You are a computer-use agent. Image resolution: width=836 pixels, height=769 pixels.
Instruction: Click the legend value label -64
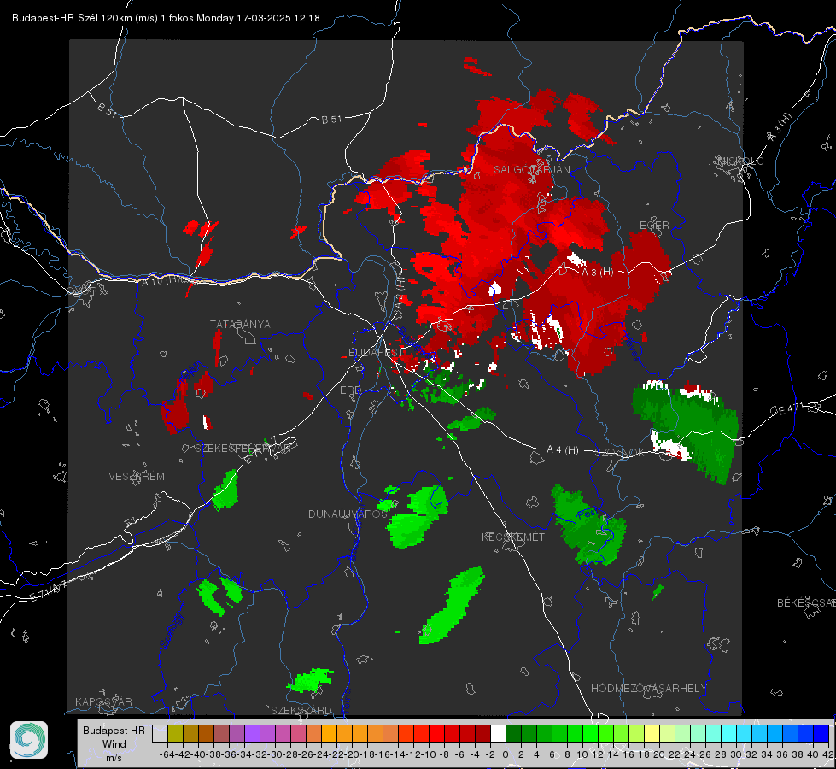coord(167,754)
